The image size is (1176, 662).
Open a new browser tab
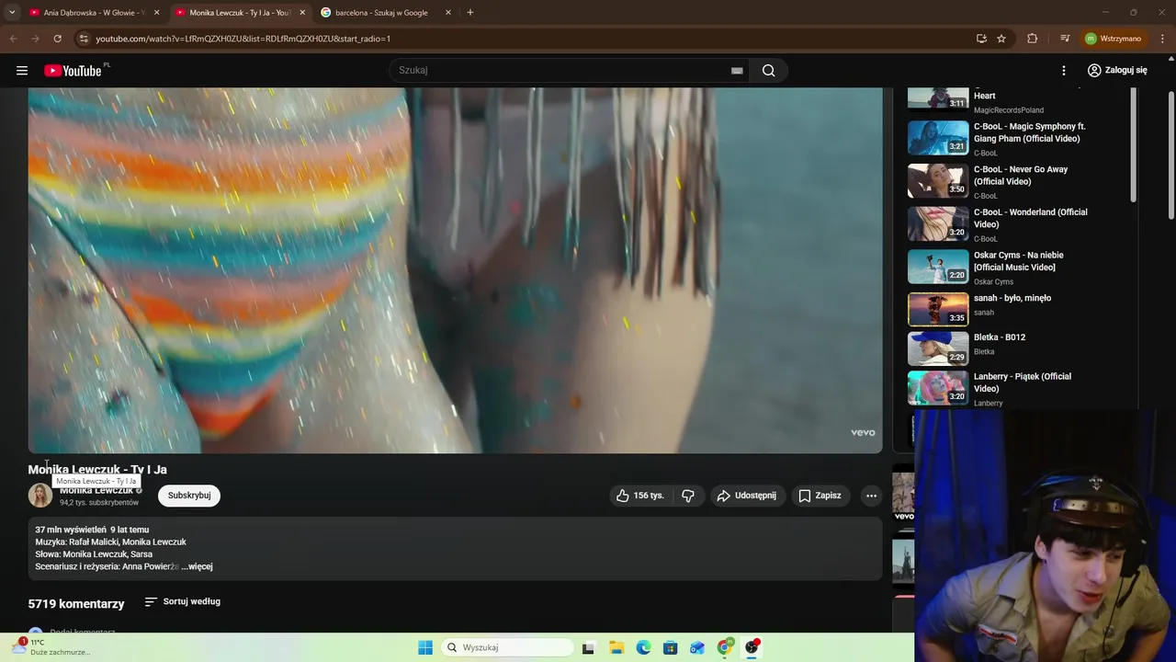click(x=470, y=13)
